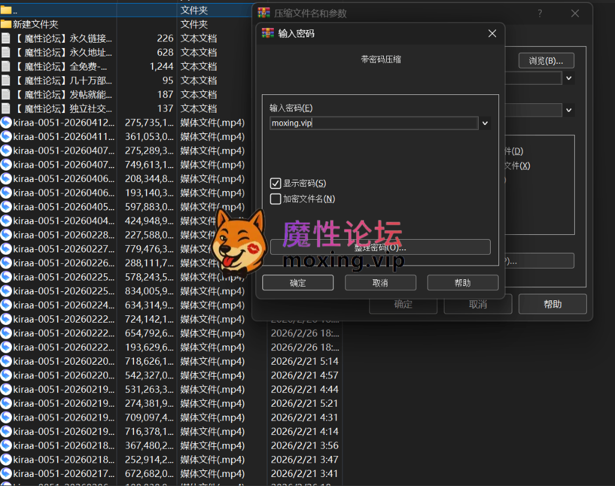The image size is (615, 486).
Task: Click the 新建文件夹 folder icon
Action: click(x=6, y=24)
